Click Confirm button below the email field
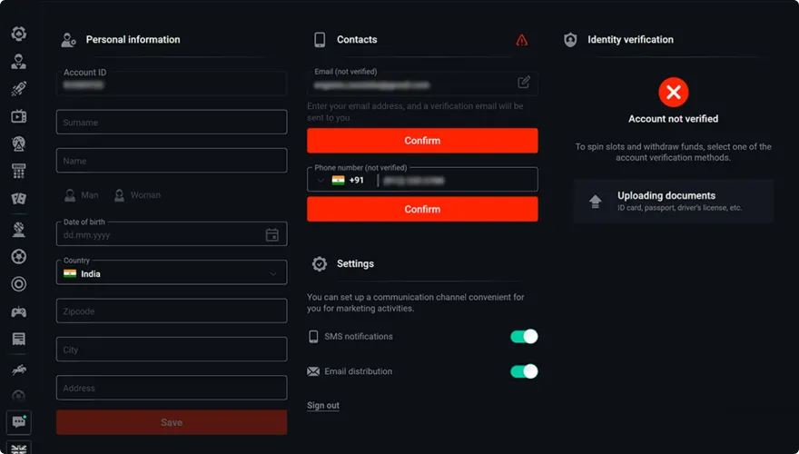The height and width of the screenshot is (454, 799). pos(422,141)
